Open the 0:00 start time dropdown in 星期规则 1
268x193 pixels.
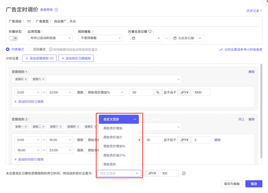pos(28,92)
